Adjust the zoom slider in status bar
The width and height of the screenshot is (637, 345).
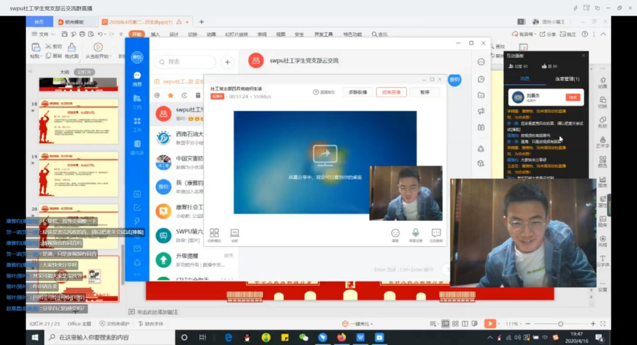(560, 324)
